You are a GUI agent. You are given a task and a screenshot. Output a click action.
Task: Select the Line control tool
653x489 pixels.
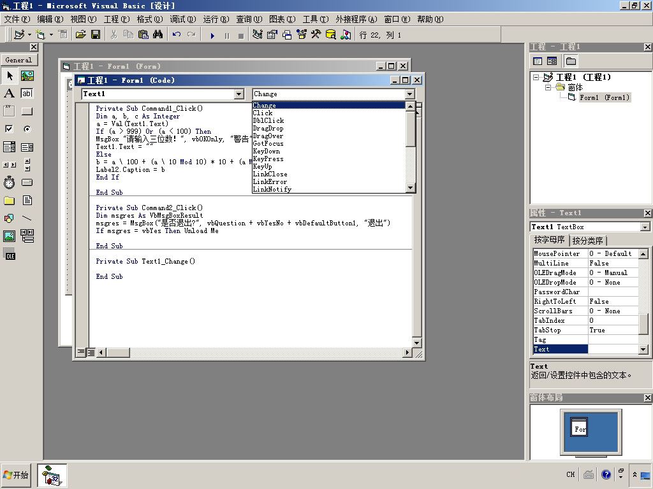[27, 218]
